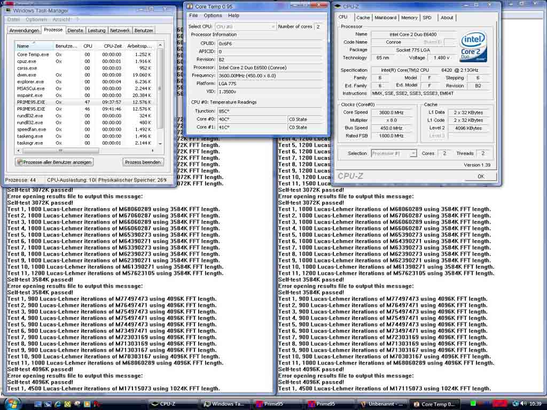Click process list horizontal scrollbar thumb

60,151
